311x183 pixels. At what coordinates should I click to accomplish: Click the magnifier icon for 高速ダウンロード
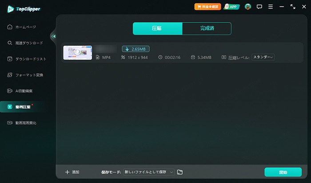tap(10, 43)
